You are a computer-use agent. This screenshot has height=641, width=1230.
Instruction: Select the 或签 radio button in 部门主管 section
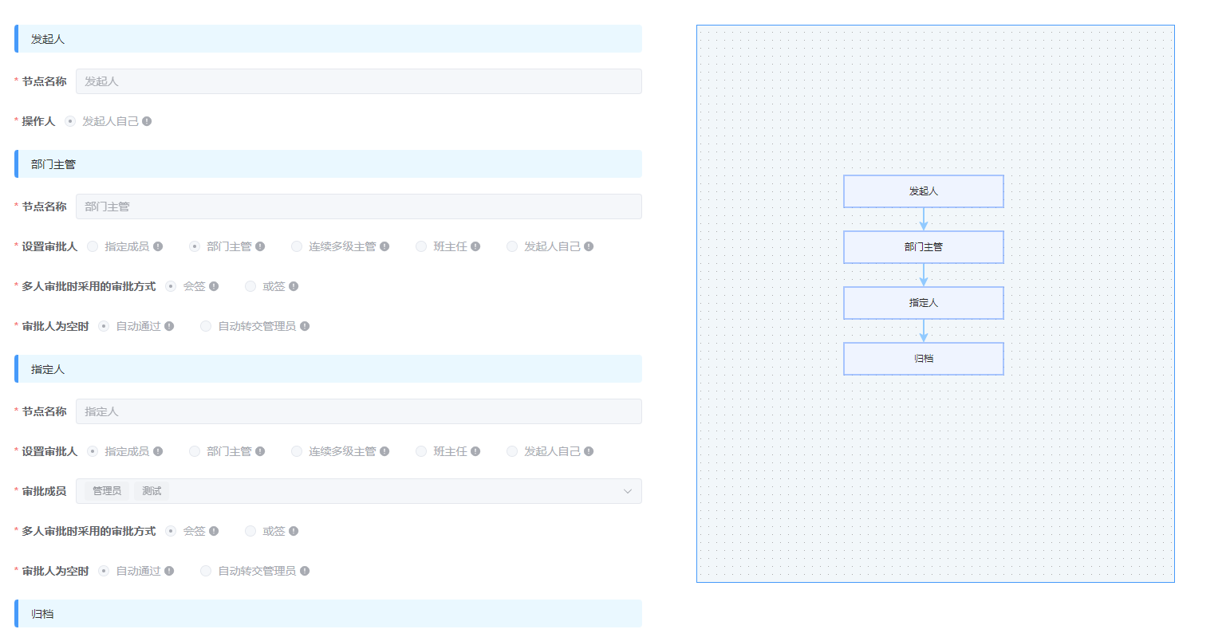[250, 285]
